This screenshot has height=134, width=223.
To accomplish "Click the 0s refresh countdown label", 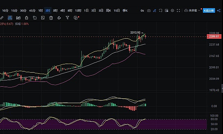I will [142, 10].
